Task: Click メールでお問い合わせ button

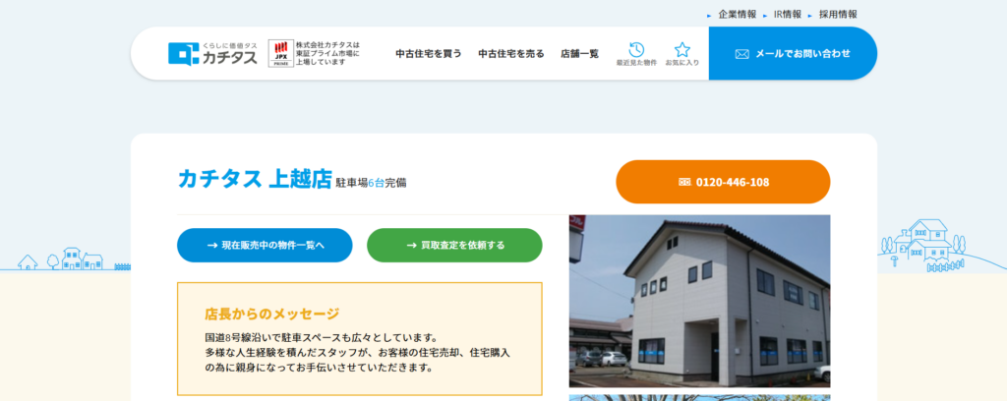Action: coord(793,53)
